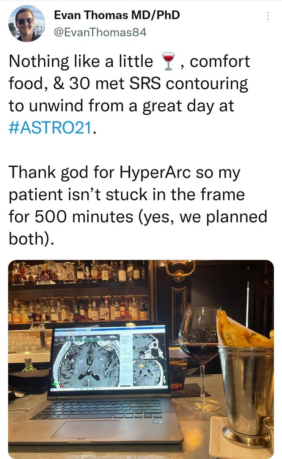Click the large axial brain MRI view
The width and height of the screenshot is (282, 459).
[x=87, y=362]
